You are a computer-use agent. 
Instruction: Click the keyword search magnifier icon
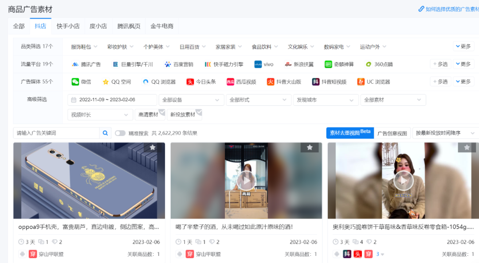pyautogui.click(x=105, y=133)
